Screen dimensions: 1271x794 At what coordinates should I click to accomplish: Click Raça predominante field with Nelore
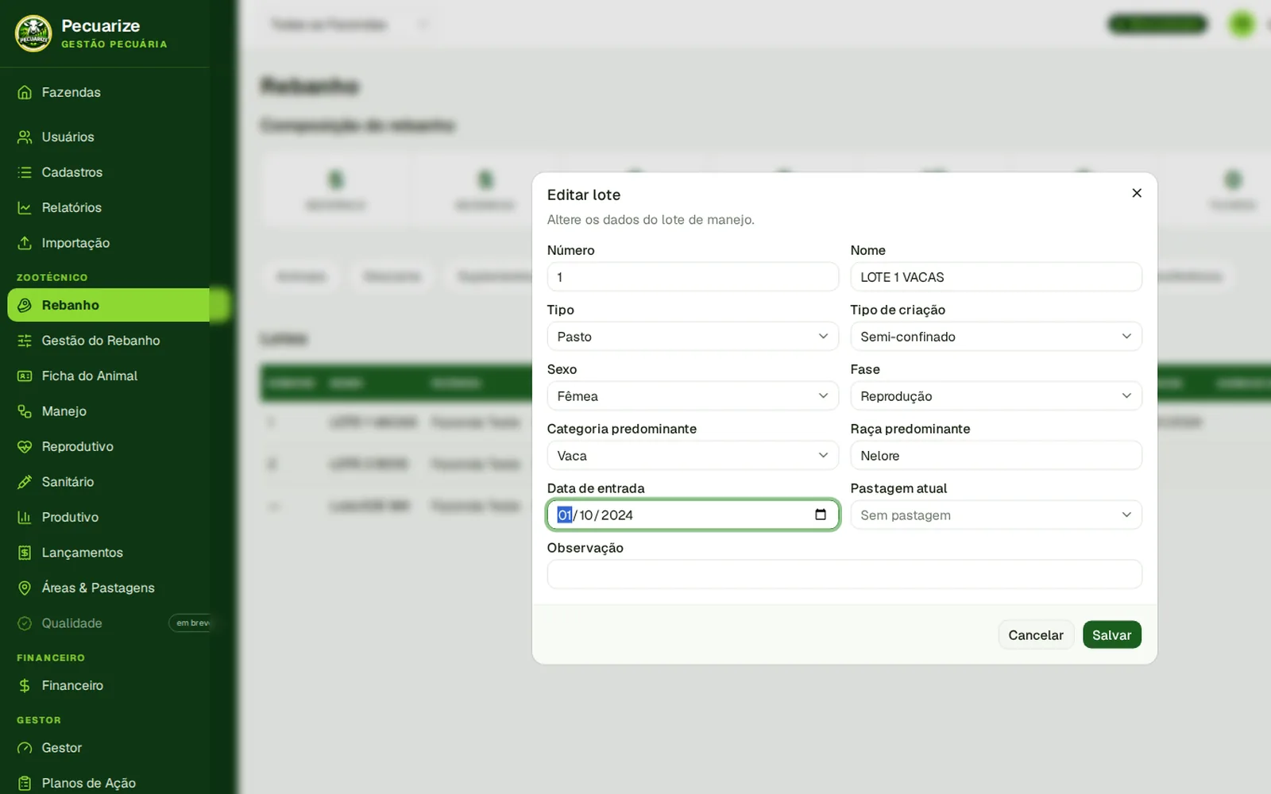point(996,456)
